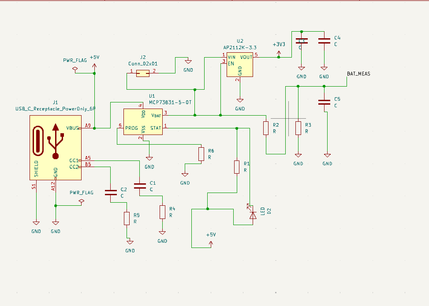The image size is (429, 306).
Task: Click the AP2112K-3.3 value text
Action: pyautogui.click(x=240, y=47)
